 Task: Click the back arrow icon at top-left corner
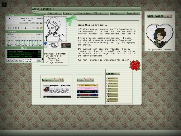click(x=5, y=5)
